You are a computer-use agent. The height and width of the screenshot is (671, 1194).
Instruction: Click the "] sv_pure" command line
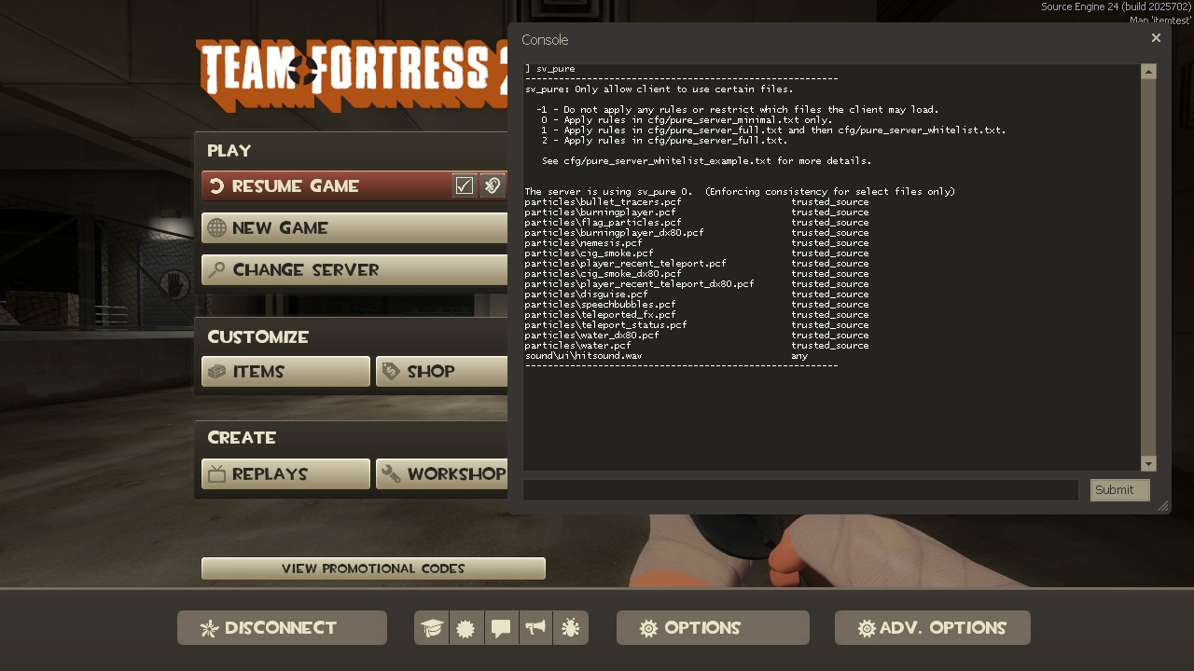(549, 69)
